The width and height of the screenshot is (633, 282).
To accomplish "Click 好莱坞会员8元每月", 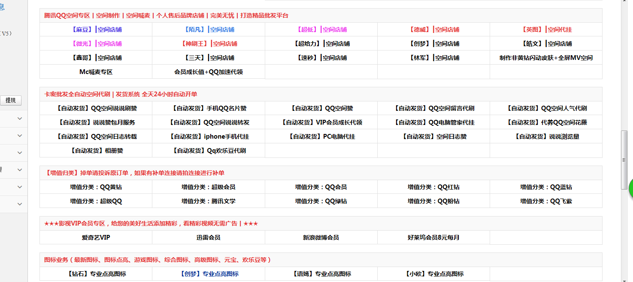I will tap(433, 237).
